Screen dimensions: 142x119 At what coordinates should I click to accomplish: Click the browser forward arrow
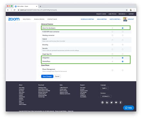click(x=11, y=10)
